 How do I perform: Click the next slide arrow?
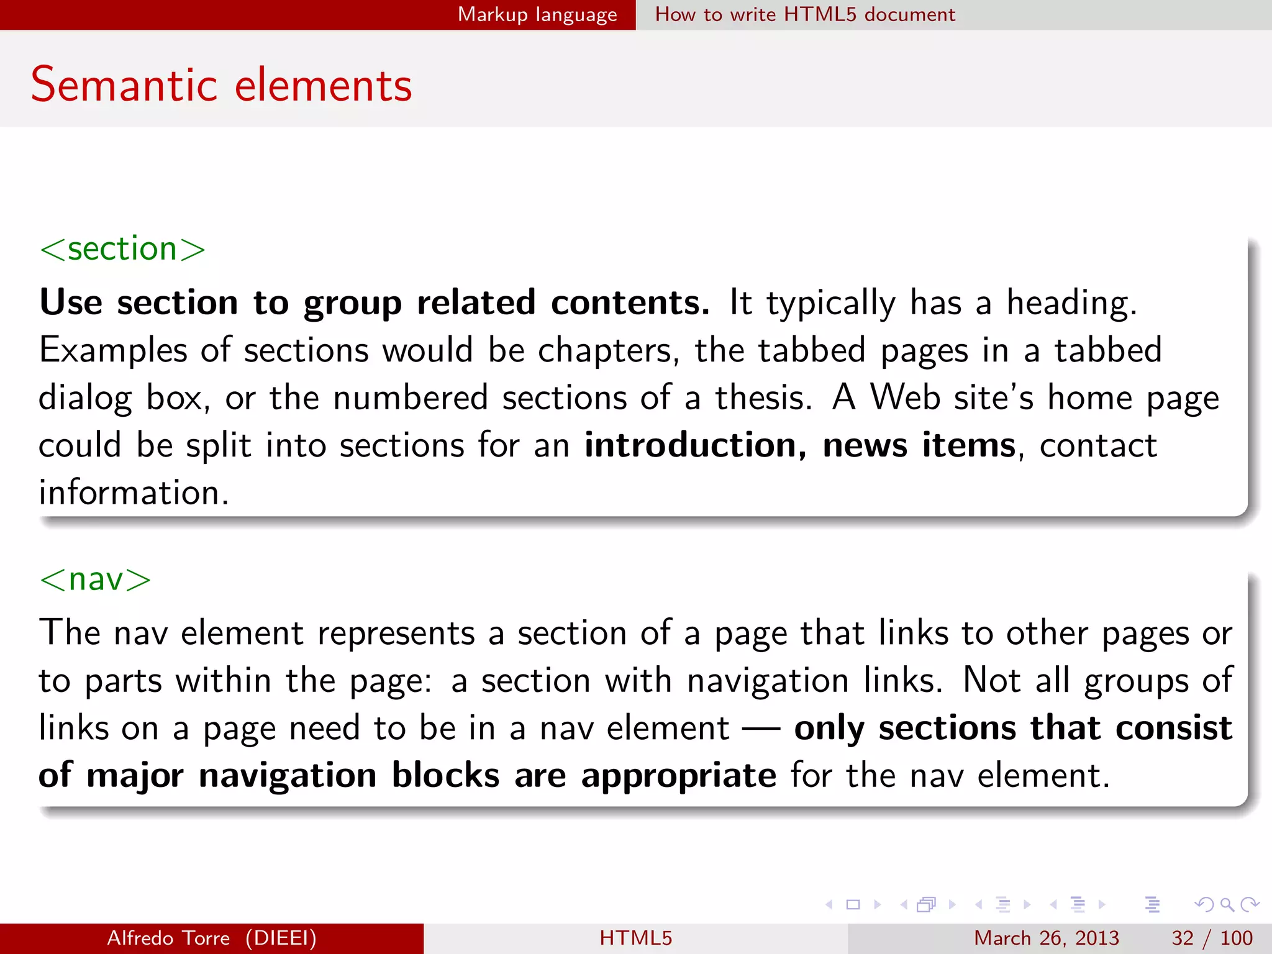(878, 905)
